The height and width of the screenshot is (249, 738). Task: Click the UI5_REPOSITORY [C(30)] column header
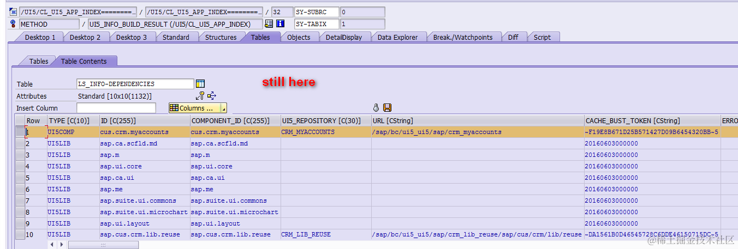pyautogui.click(x=325, y=120)
